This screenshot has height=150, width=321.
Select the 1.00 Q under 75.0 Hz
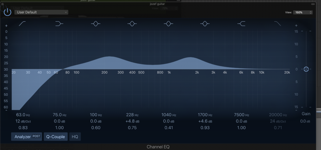coord(59,128)
